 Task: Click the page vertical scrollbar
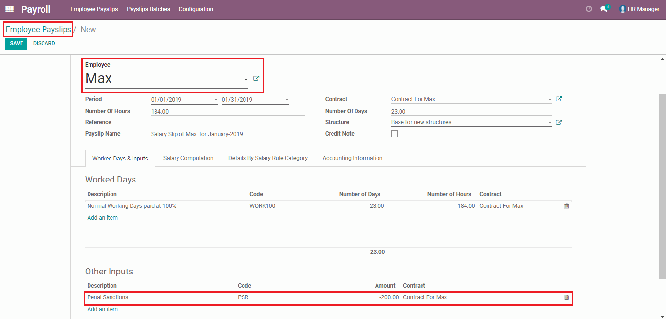(662, 186)
